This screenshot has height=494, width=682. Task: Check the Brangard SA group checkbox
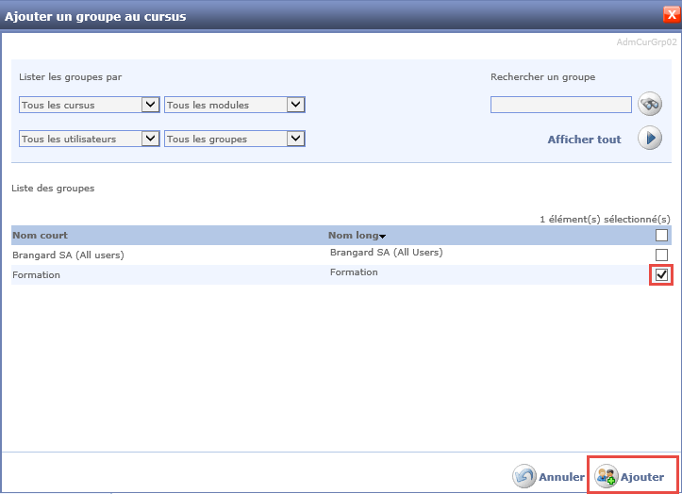[661, 255]
